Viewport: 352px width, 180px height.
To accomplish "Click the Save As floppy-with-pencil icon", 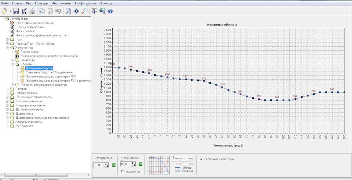I will point(24,11).
